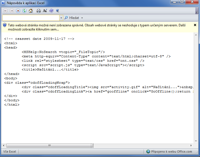Viewport: 200px width, 157px height.
Task: Click the vertical scrollbar up arrow
Action: 196,35
